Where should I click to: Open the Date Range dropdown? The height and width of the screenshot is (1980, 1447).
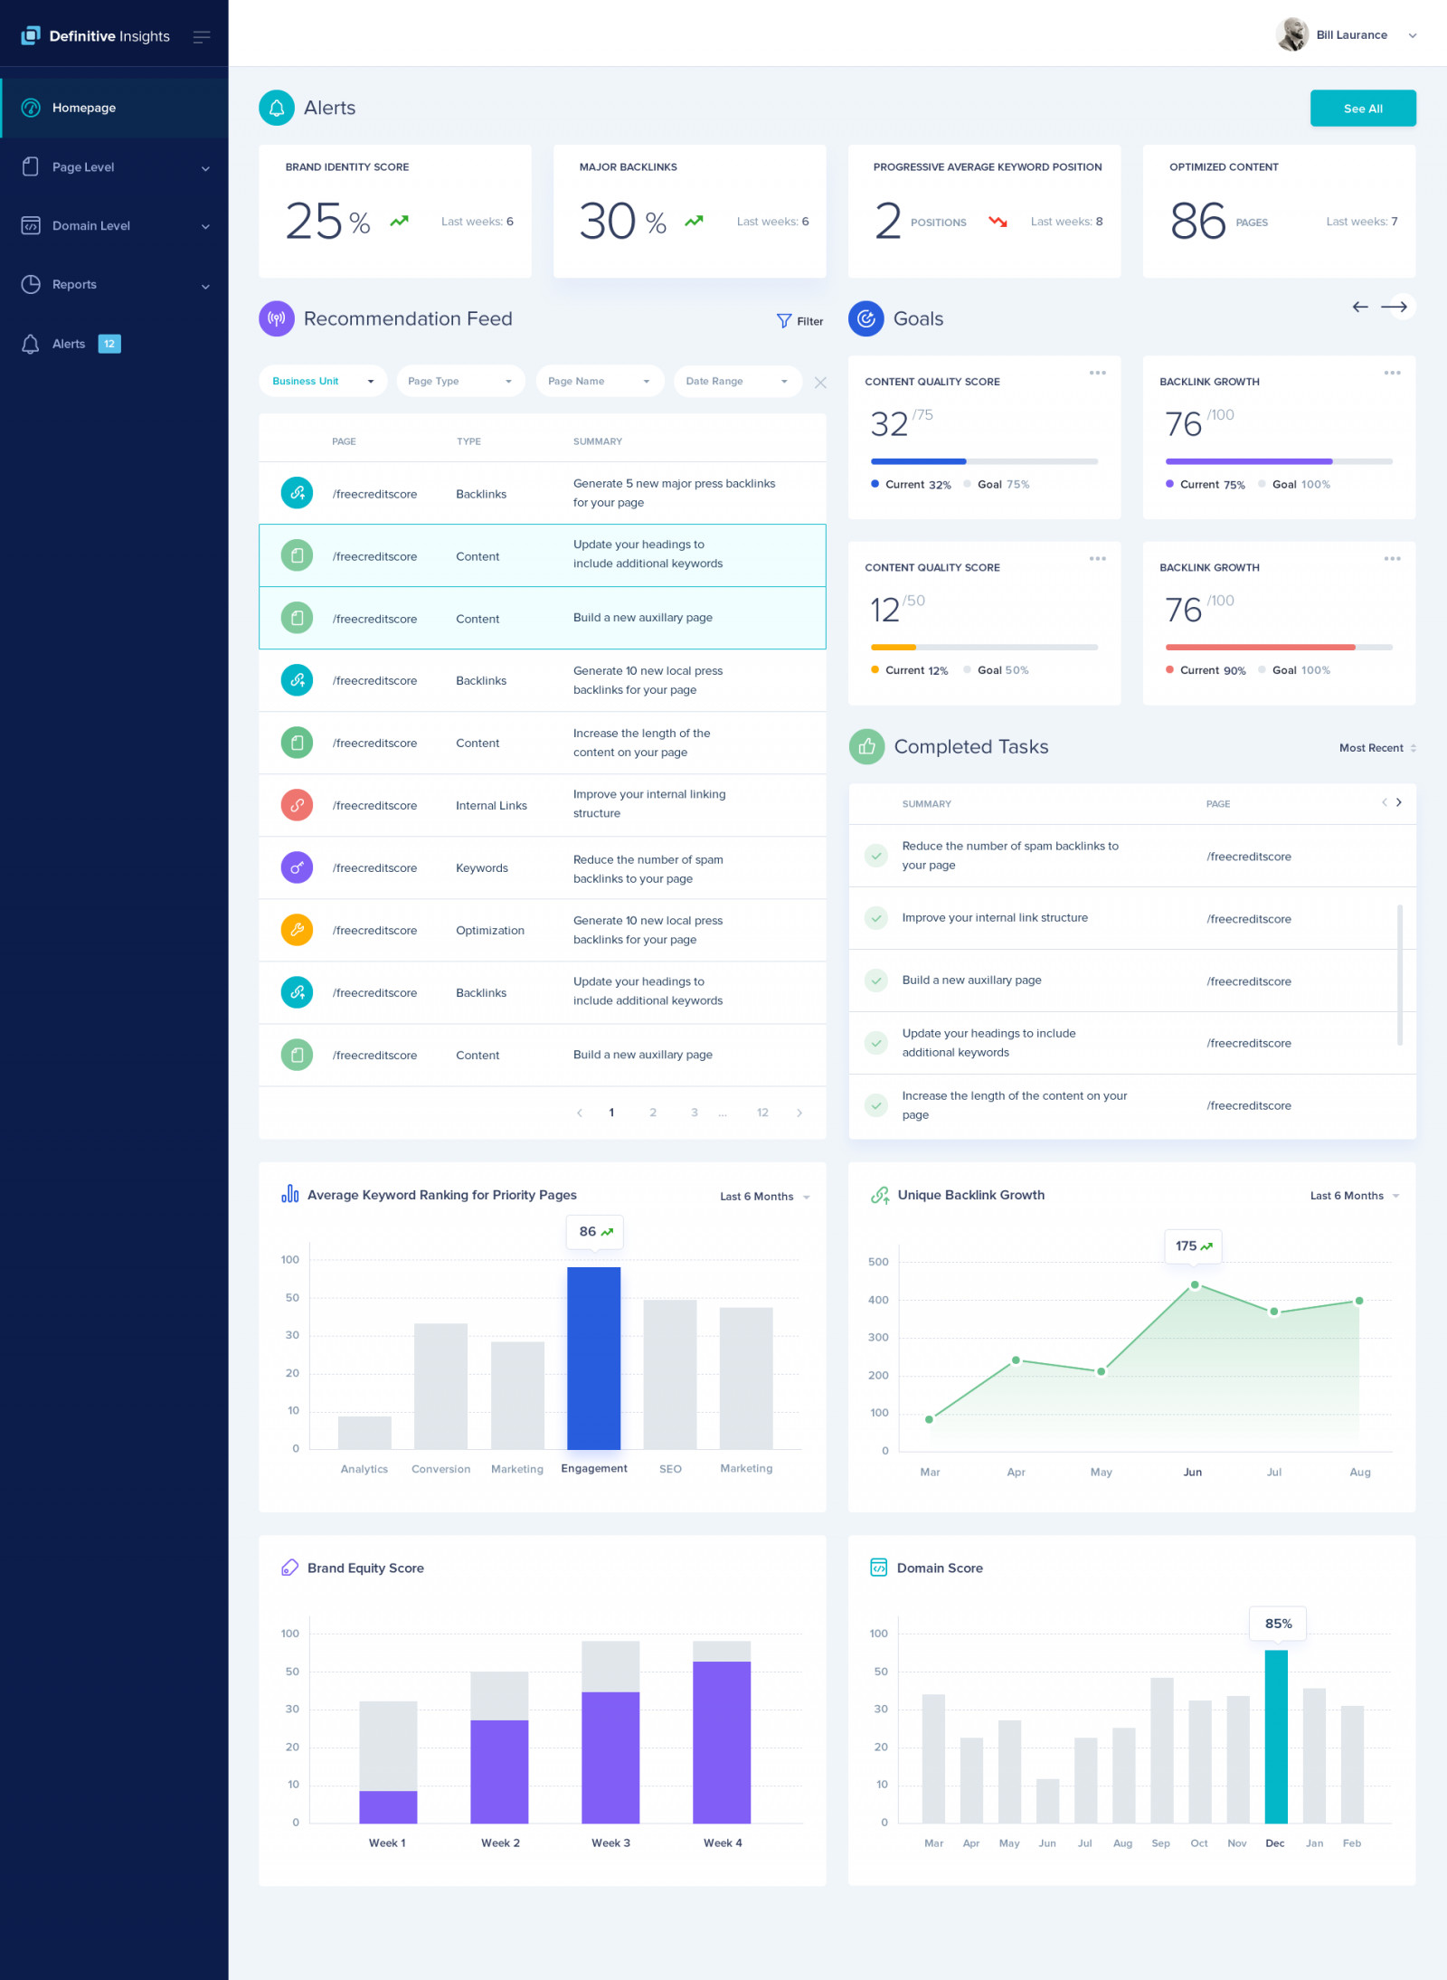point(737,382)
